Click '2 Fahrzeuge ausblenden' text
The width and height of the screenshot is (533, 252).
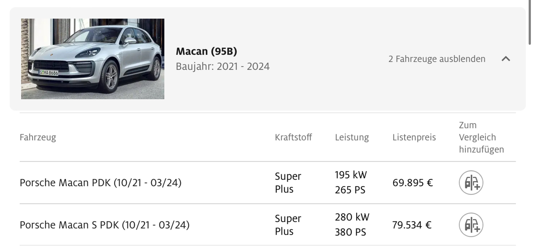(437, 59)
